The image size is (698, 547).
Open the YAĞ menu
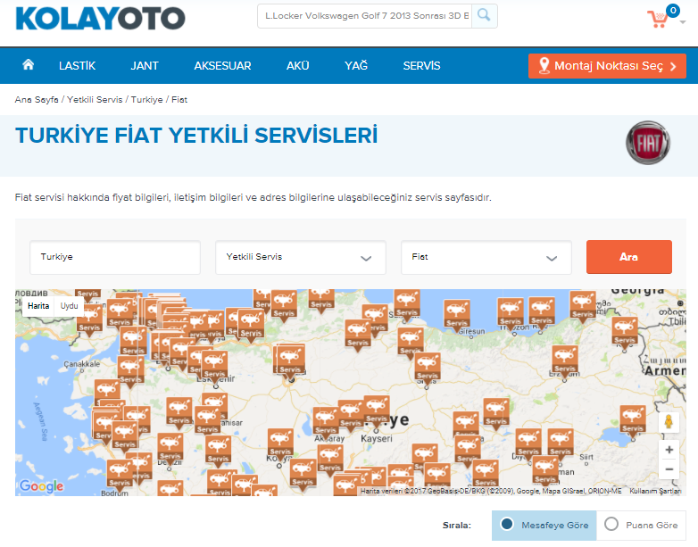(x=356, y=66)
